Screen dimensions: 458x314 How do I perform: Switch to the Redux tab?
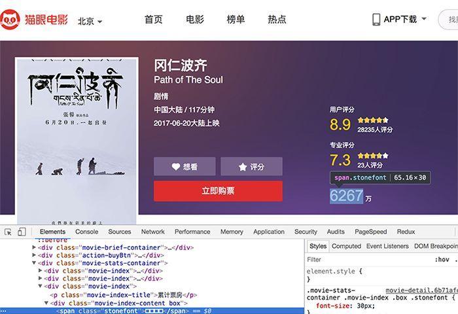coord(406,232)
